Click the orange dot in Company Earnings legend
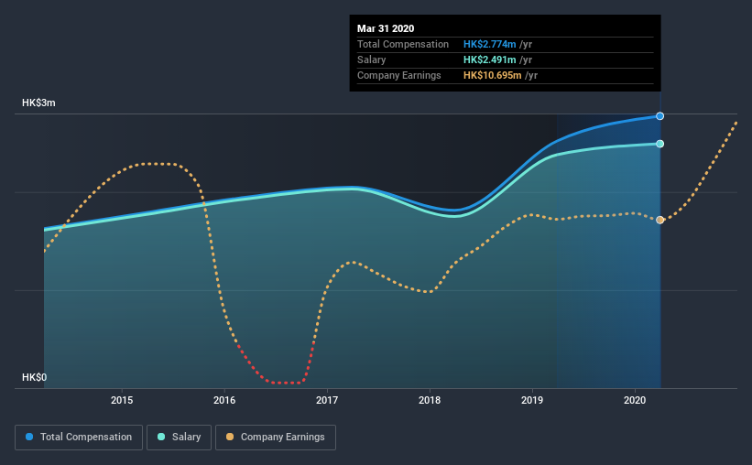 [x=230, y=437]
